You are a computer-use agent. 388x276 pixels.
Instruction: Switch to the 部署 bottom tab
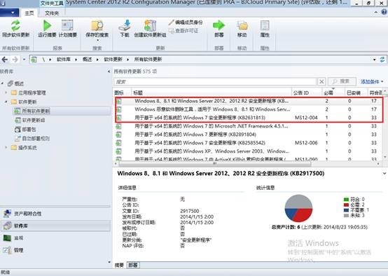click(x=133, y=265)
